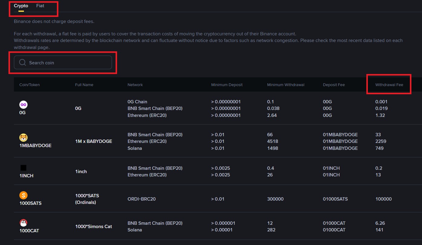Click minimum withdrawal value "1498"
The height and width of the screenshot is (245, 422).
tap(273, 148)
